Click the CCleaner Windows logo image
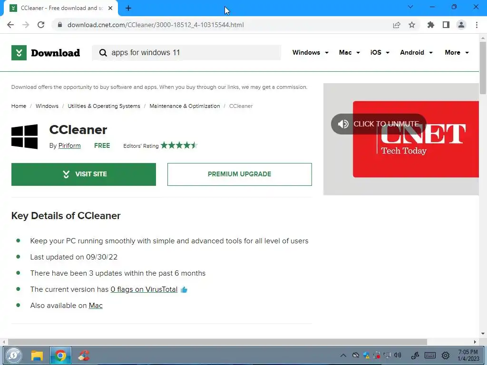 point(25,136)
